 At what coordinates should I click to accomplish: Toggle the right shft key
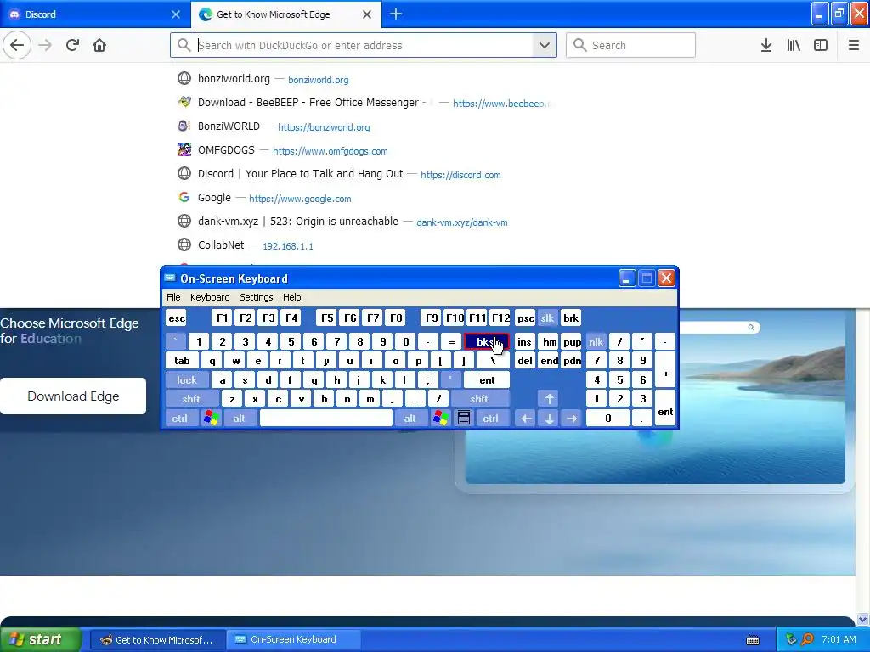479,399
